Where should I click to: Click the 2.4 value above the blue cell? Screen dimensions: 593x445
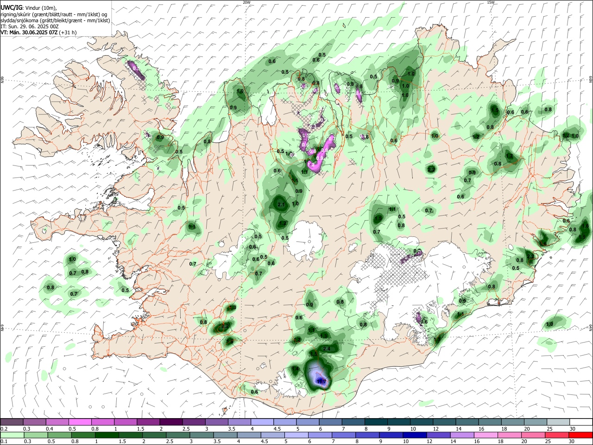coord(327,349)
